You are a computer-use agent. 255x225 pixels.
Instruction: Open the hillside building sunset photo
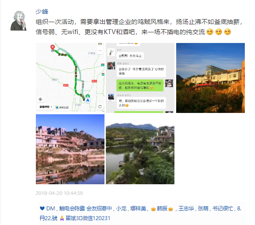tap(210, 78)
